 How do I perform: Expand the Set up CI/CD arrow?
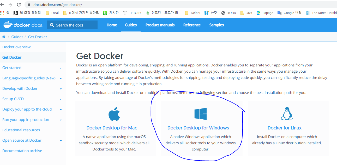[61, 99]
